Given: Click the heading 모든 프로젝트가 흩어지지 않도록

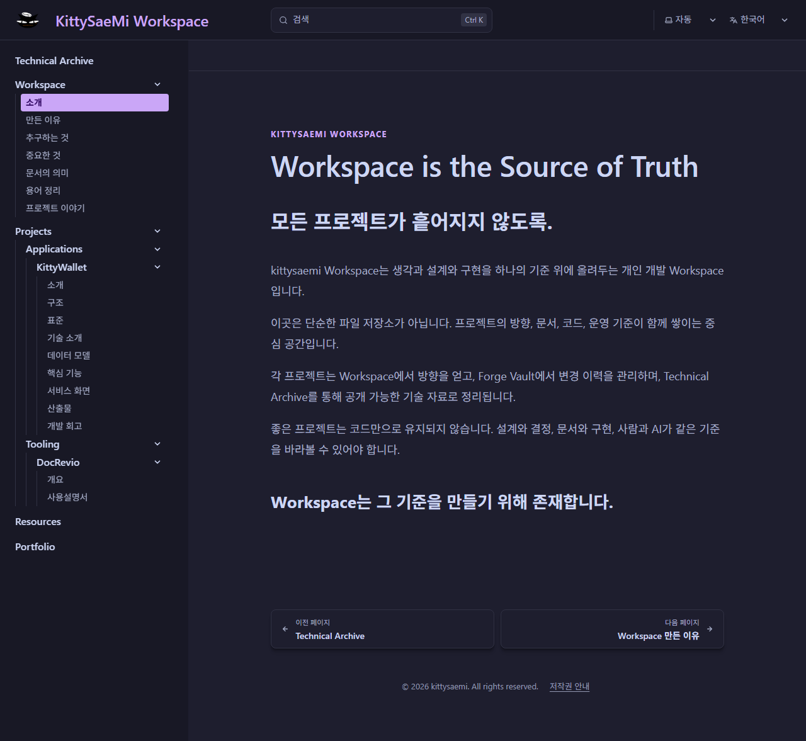Looking at the screenshot, I should click(x=412, y=222).
